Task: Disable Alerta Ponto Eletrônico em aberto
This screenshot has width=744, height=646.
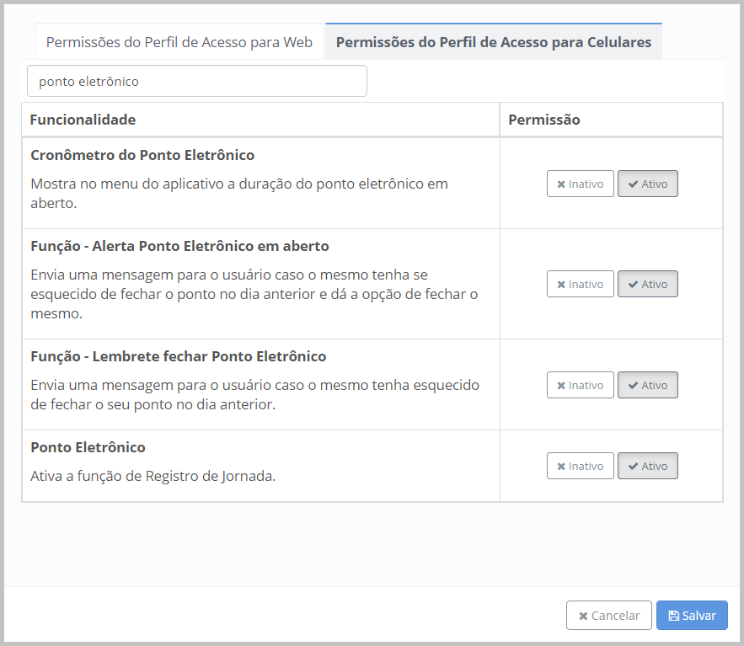Action: click(x=581, y=284)
